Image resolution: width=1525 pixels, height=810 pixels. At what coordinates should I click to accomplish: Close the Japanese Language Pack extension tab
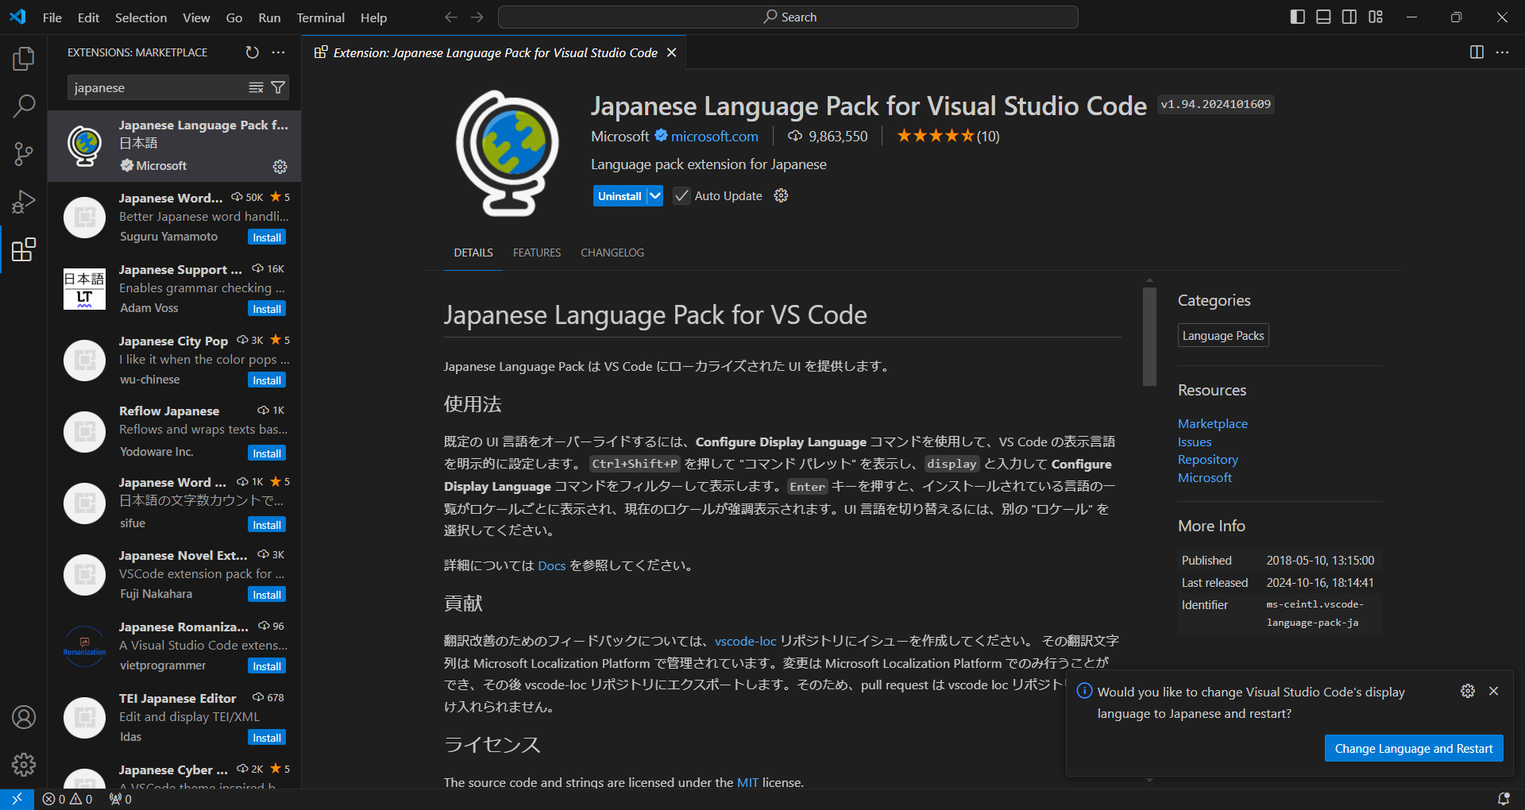pyautogui.click(x=671, y=52)
